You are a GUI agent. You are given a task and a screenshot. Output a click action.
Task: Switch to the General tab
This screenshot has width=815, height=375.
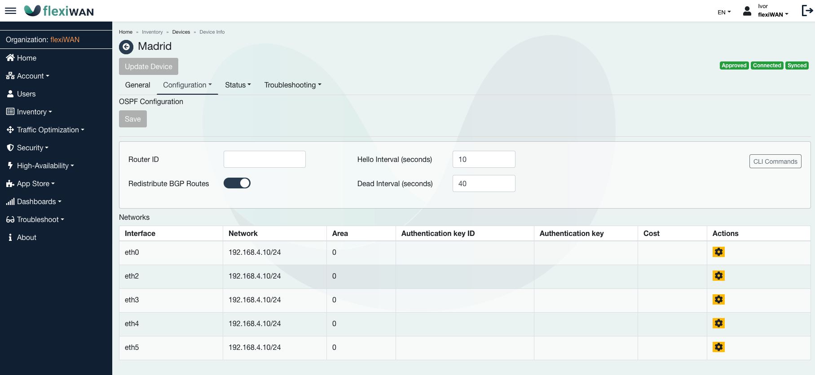click(137, 85)
